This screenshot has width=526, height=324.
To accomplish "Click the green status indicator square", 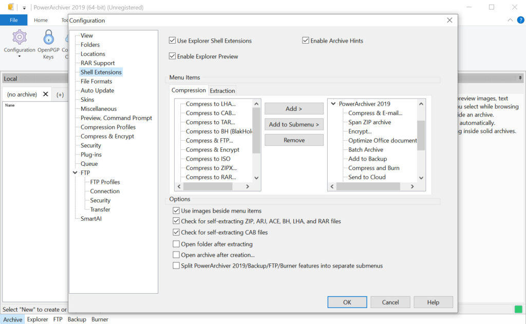I will [518, 309].
